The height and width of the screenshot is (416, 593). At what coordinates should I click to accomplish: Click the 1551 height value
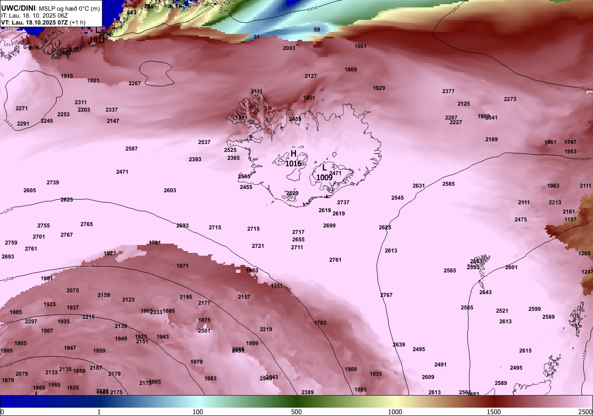(309, 98)
